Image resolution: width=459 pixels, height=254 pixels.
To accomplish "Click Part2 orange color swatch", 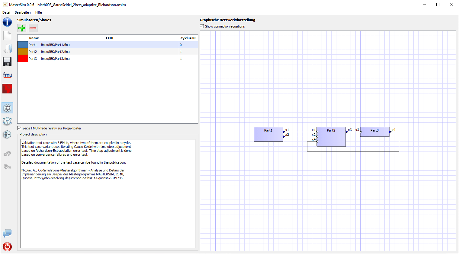I will click(x=23, y=52).
